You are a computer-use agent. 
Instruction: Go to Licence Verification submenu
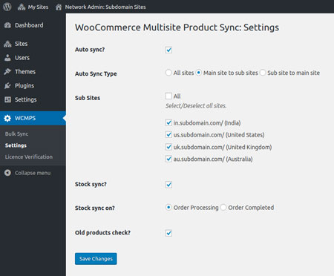coord(29,157)
